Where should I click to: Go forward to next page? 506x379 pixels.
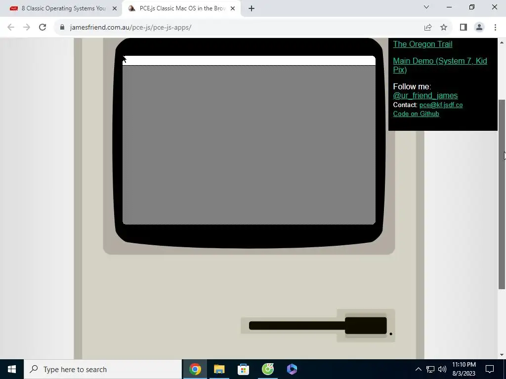click(27, 28)
